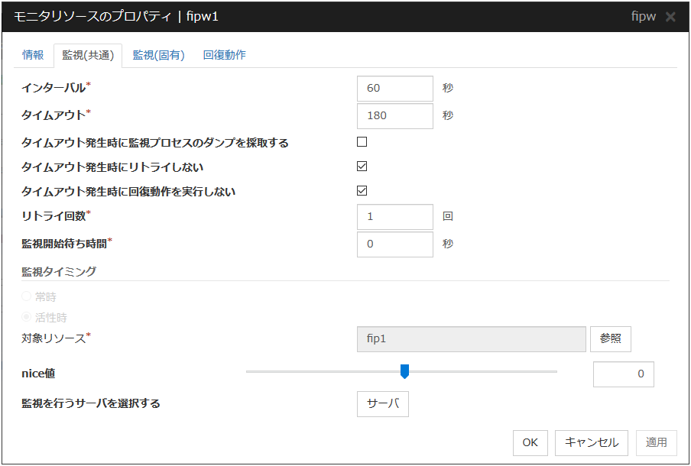Open the 監視(固有) tab
The image size is (691, 466).
click(158, 55)
